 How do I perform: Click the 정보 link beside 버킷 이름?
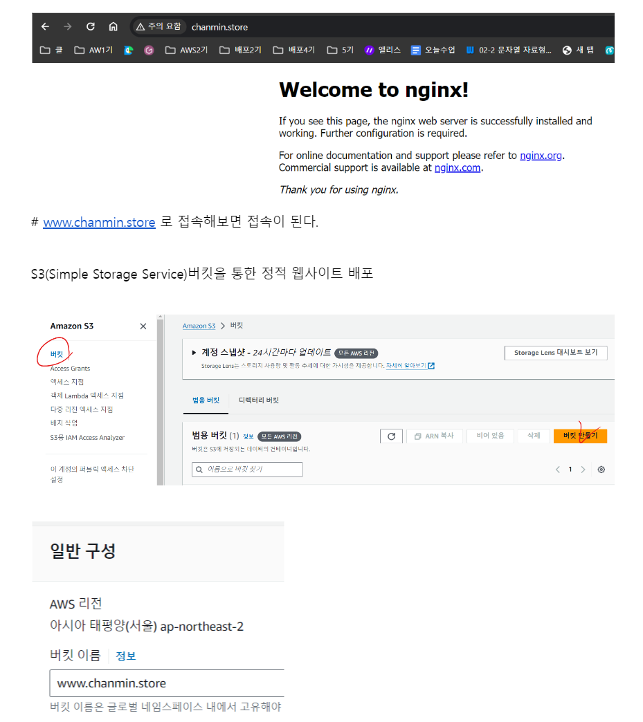coord(126,656)
